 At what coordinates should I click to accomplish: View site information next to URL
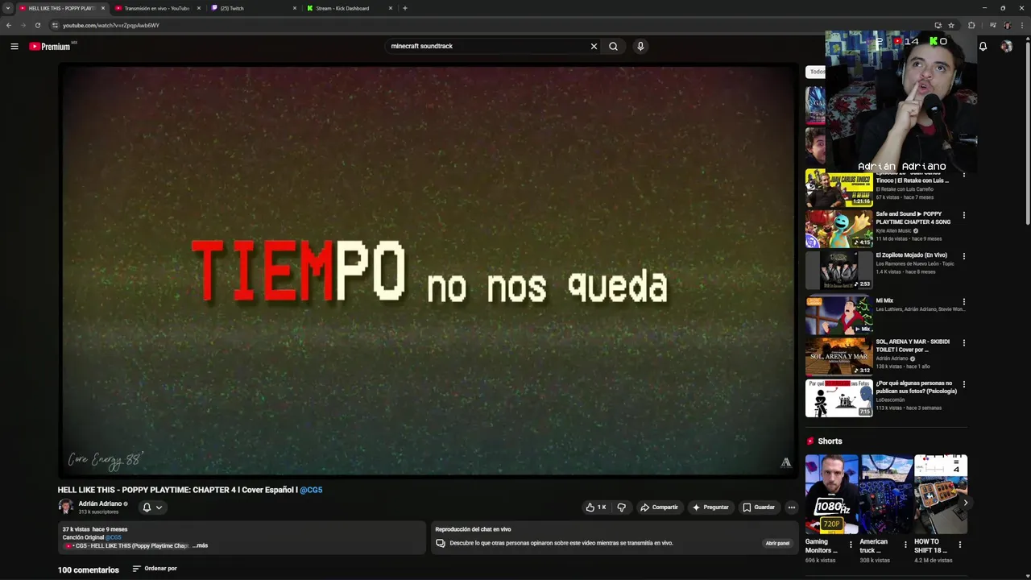55,25
